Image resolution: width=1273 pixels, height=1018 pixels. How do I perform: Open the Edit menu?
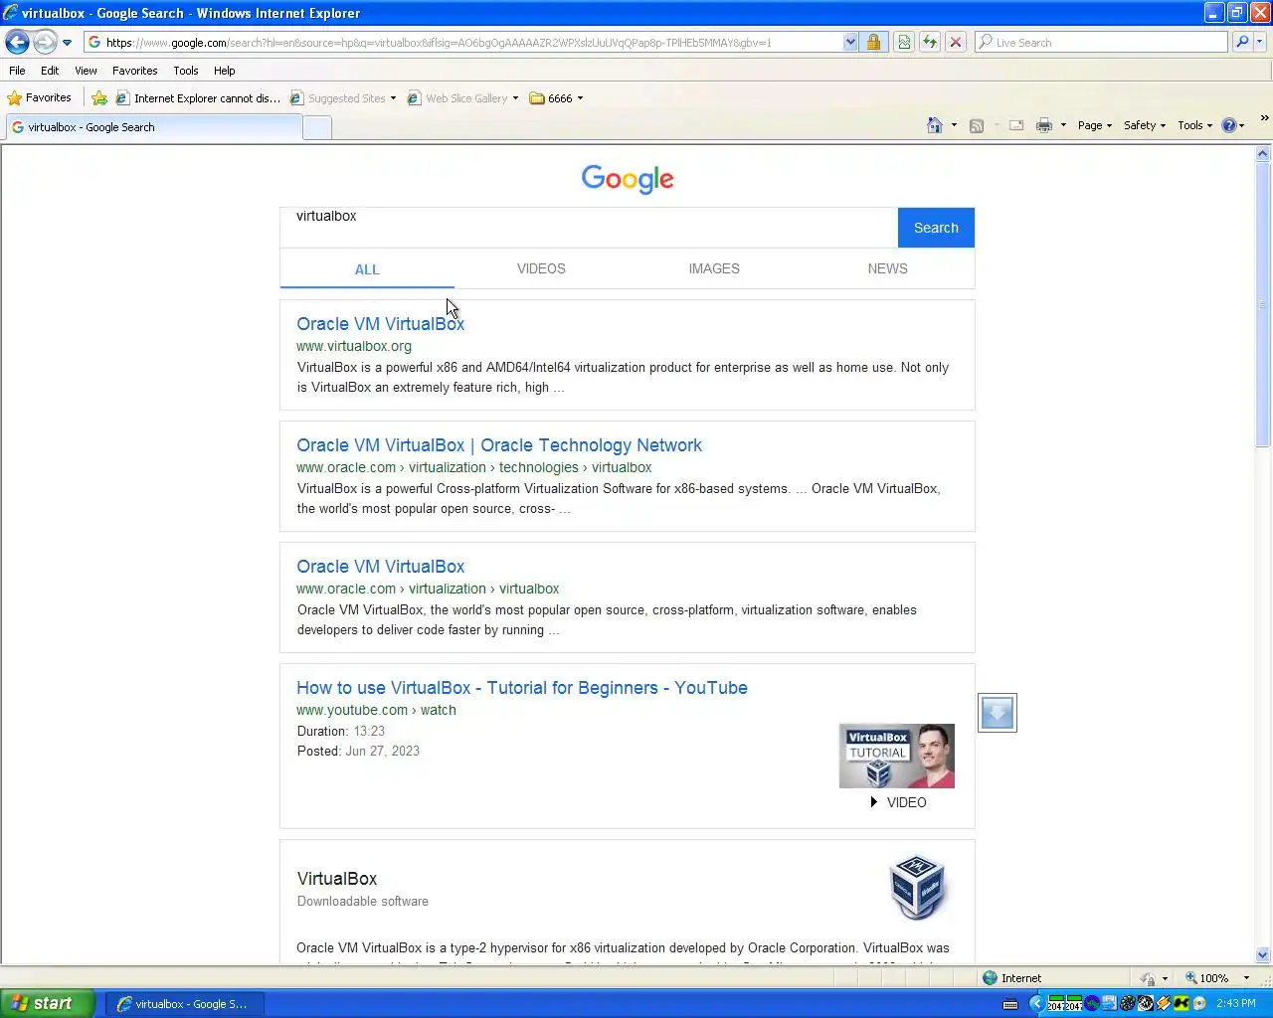tap(50, 71)
